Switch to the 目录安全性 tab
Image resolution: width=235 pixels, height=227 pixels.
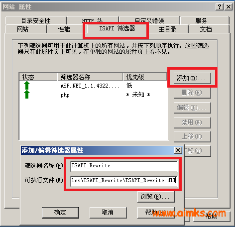36,20
